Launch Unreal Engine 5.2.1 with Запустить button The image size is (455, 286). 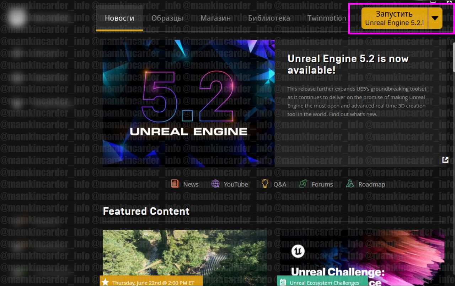click(x=395, y=18)
